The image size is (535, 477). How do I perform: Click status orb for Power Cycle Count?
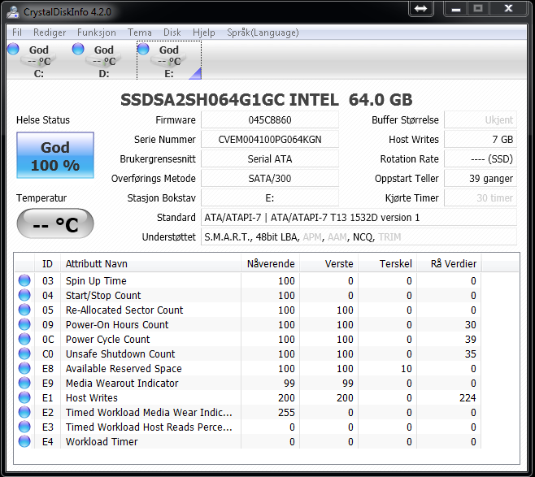(24, 339)
